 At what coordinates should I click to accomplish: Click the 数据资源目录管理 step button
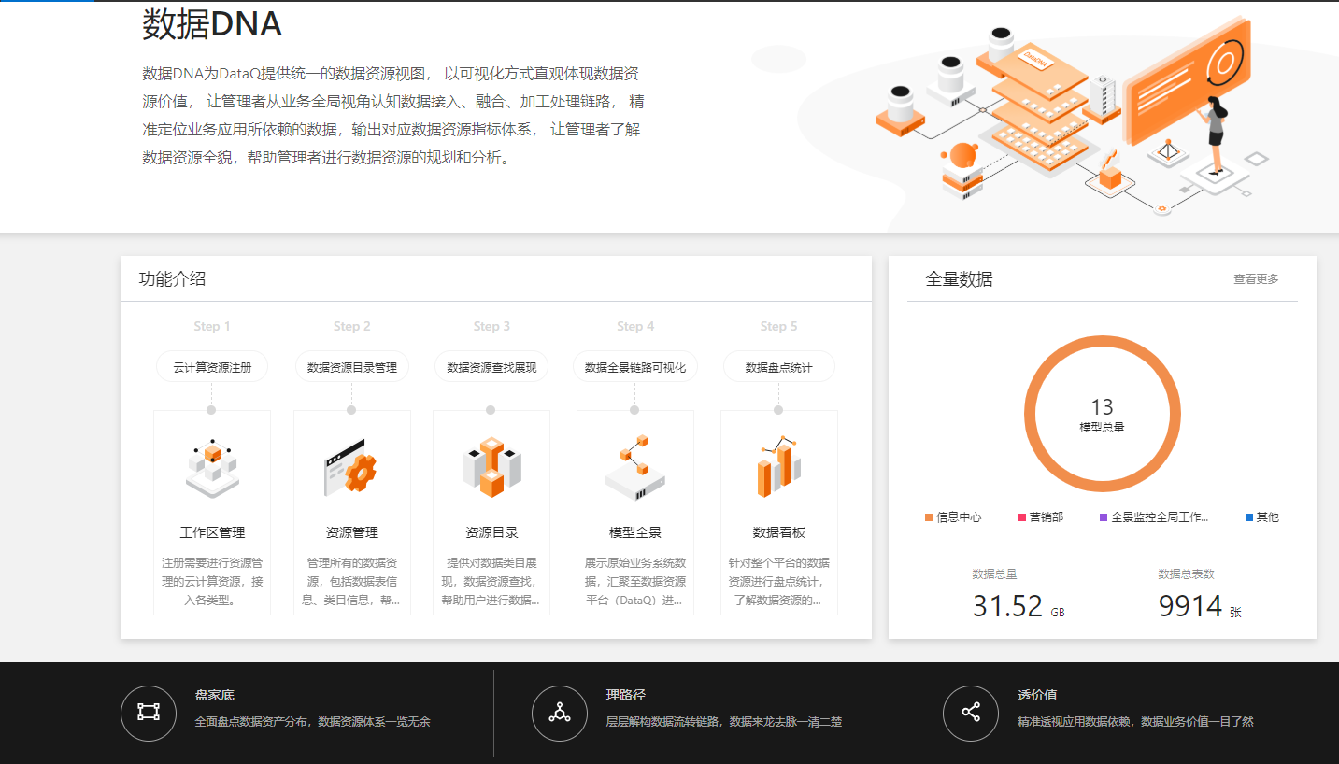tap(351, 366)
